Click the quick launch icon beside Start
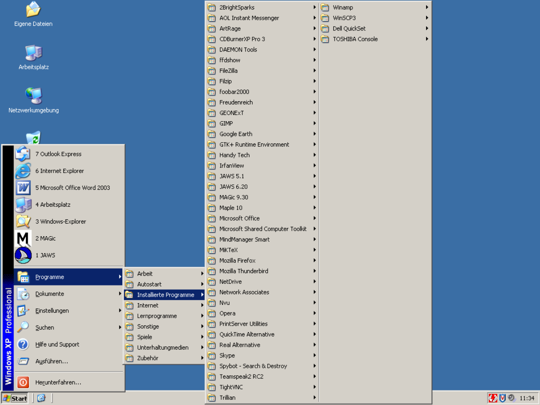Image resolution: width=540 pixels, height=405 pixels. point(41,398)
